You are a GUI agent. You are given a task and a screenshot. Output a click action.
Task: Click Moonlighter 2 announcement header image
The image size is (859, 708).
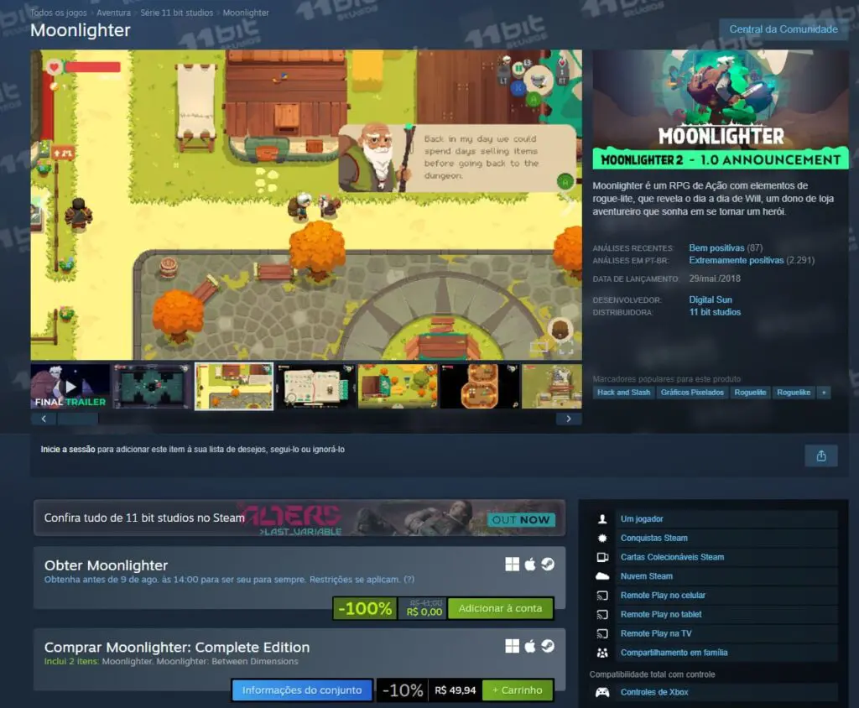[721, 110]
